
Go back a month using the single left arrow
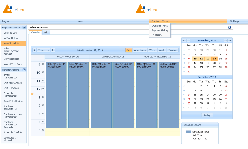(x=188, y=40)
